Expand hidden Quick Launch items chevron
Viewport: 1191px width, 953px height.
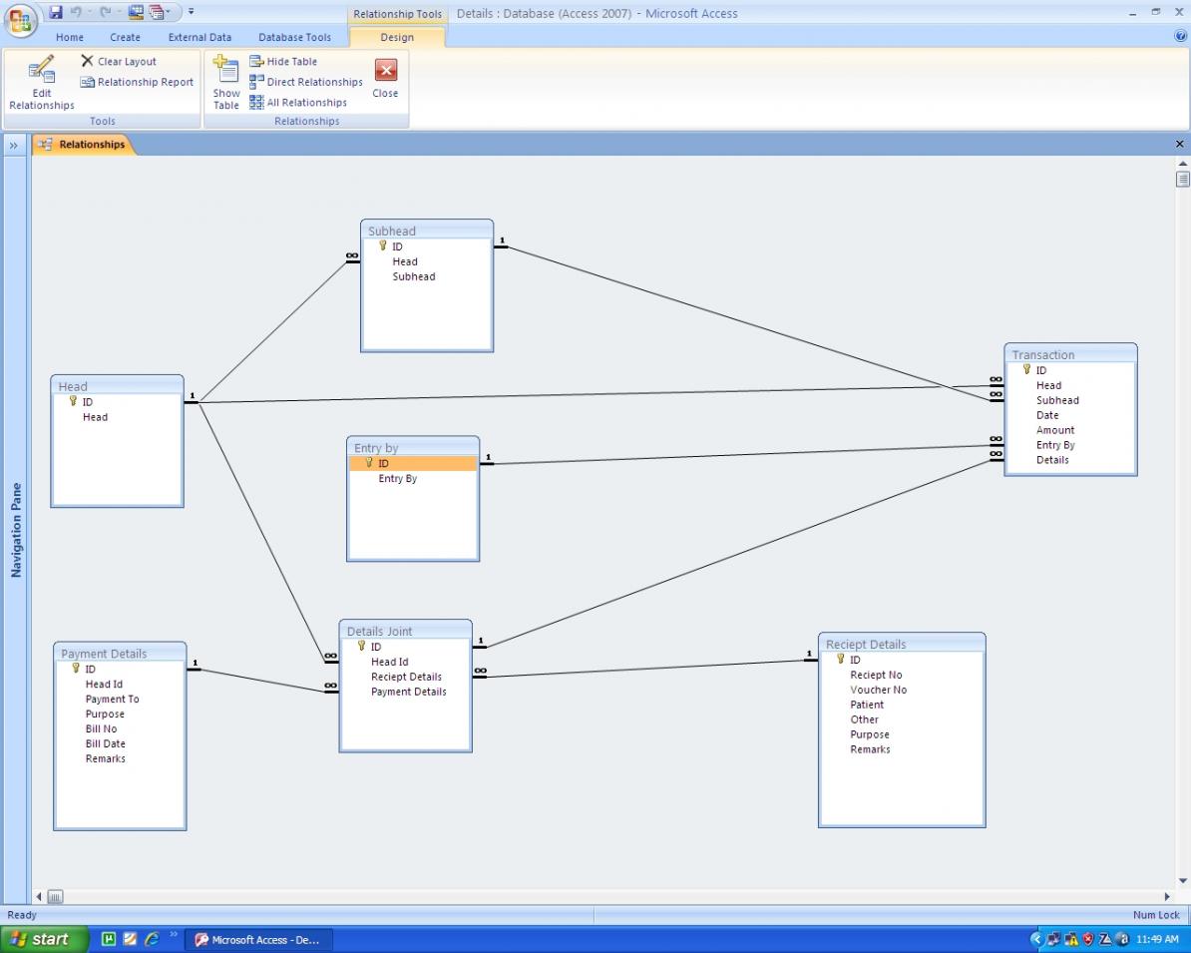point(174,935)
